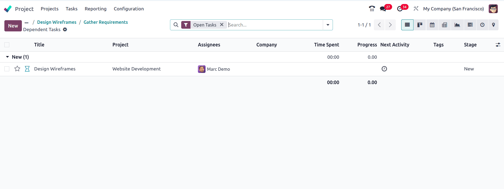504x189 pixels.
Task: Open the Gantt view
Action: 470,25
